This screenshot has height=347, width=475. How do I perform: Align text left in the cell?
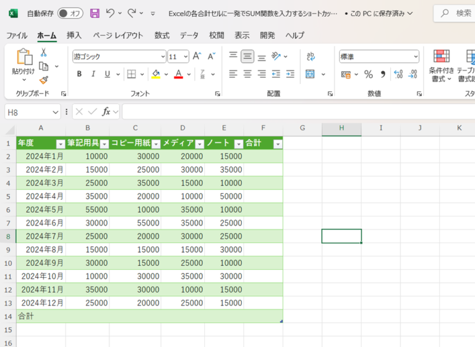point(233,74)
